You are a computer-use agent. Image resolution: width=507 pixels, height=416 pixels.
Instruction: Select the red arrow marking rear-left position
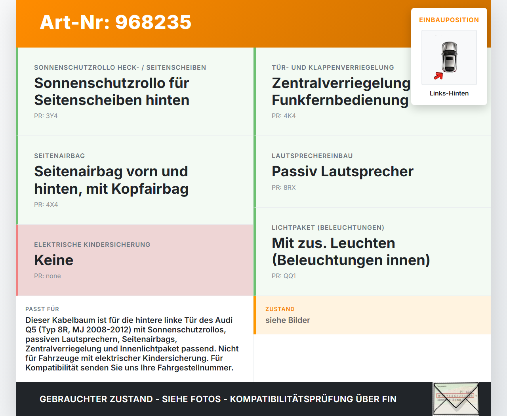pyautogui.click(x=438, y=76)
